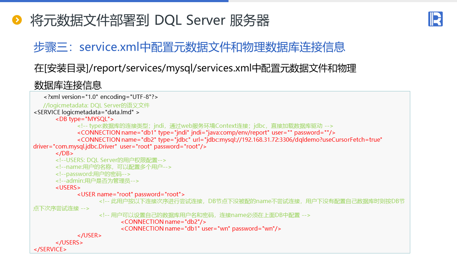Click the CONNECTION "db2" type="jdbc" line

(x=230, y=140)
